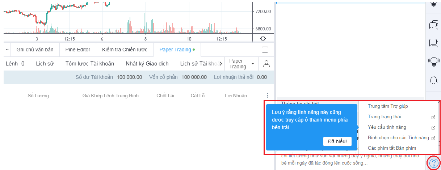Open private chat bubble icon

433,43
